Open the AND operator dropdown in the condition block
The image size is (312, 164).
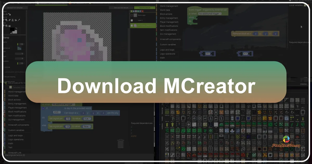56,112
